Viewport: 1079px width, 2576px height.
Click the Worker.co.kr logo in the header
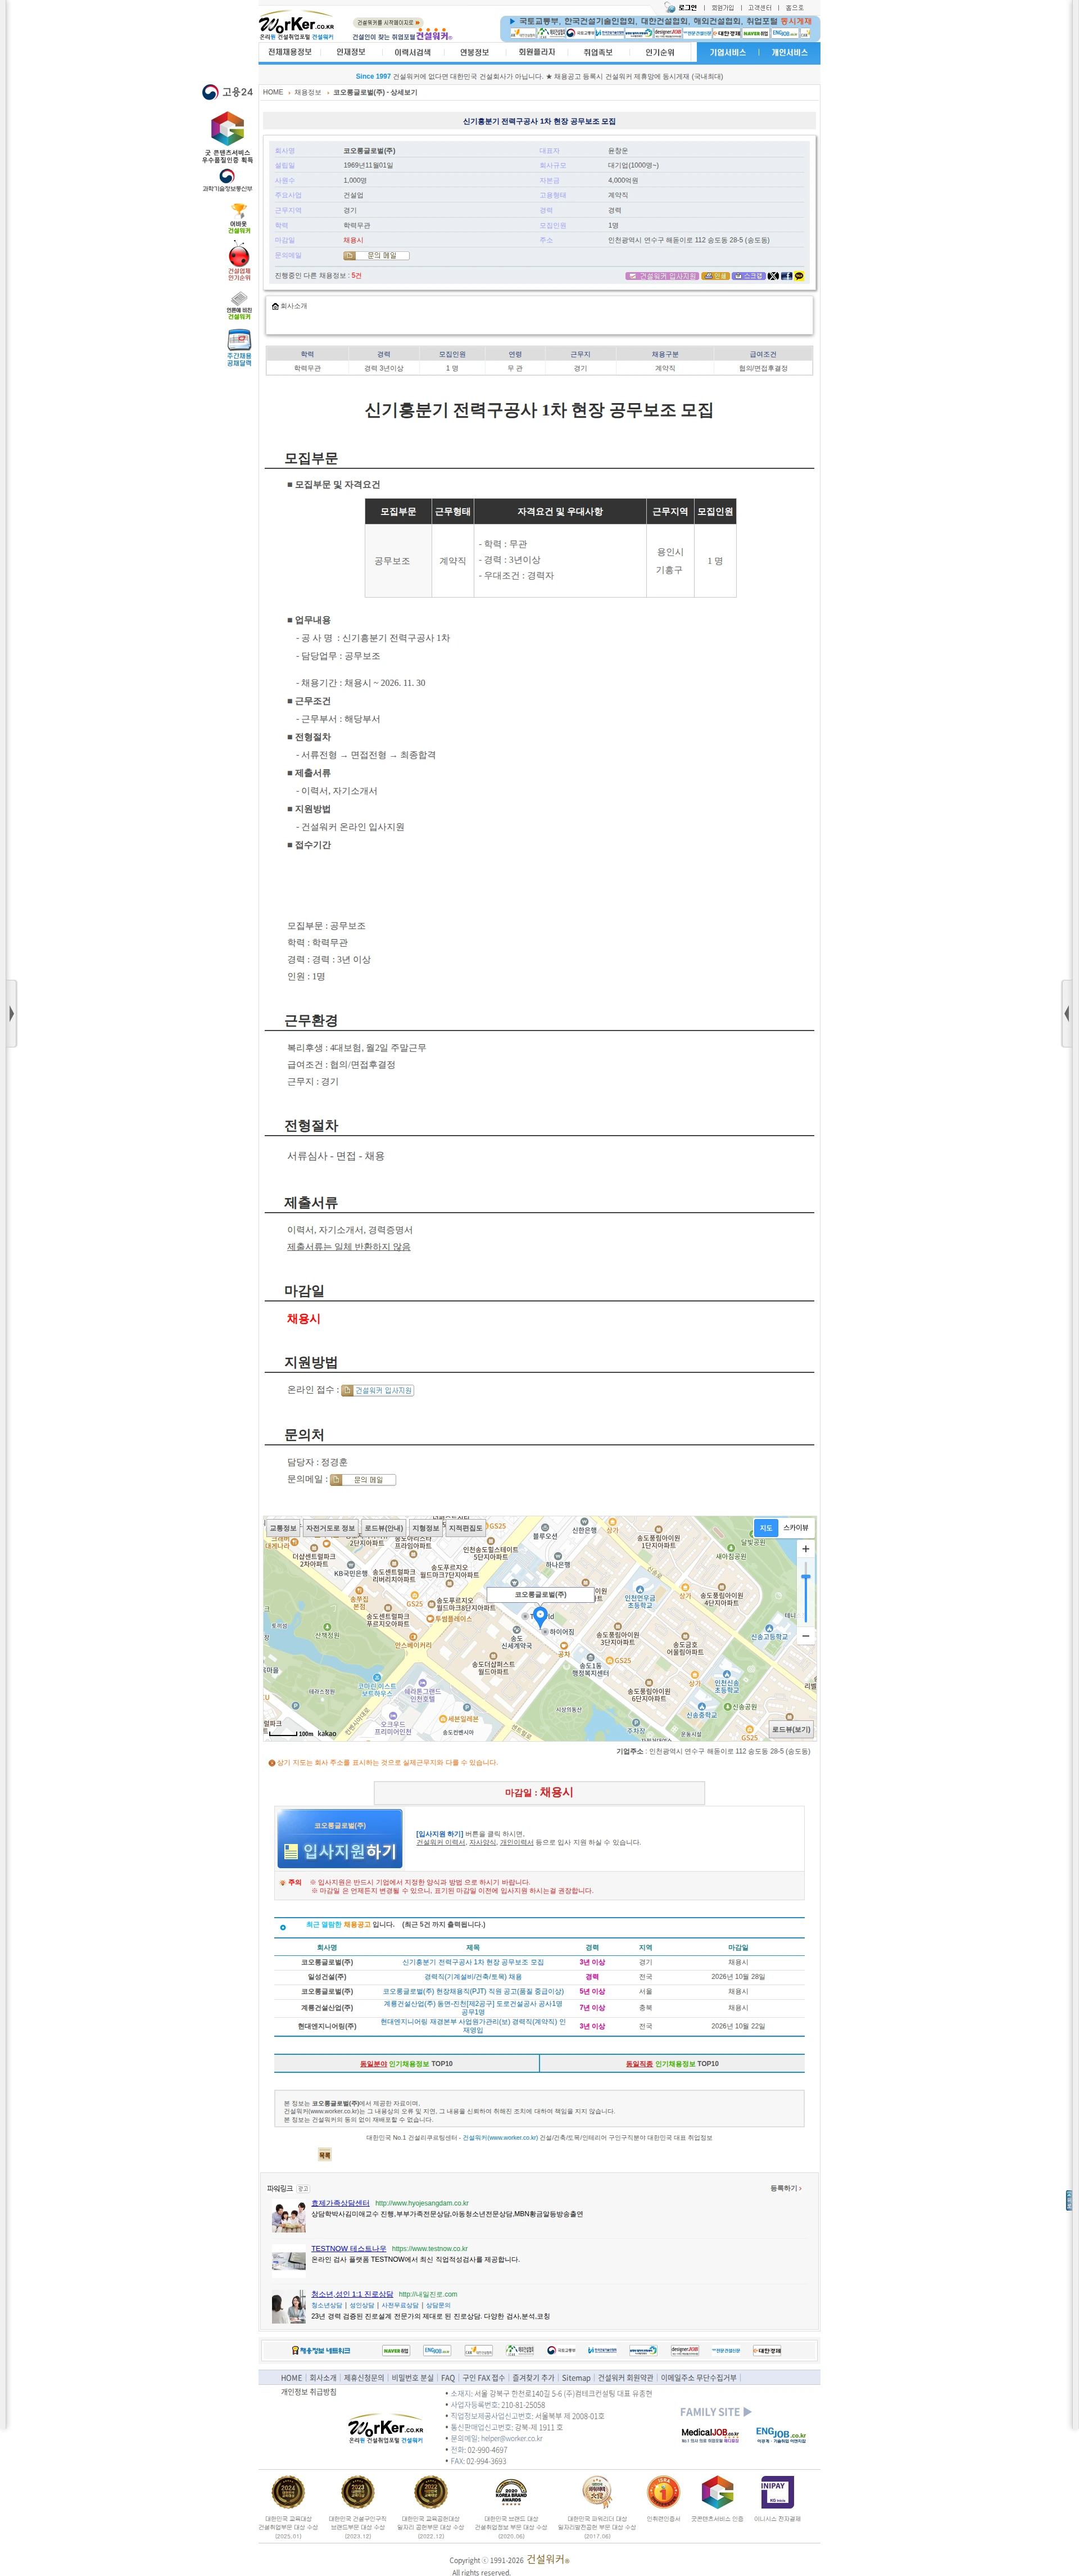[x=297, y=26]
